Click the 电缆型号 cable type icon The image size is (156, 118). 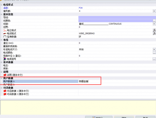click(x=5, y=59)
